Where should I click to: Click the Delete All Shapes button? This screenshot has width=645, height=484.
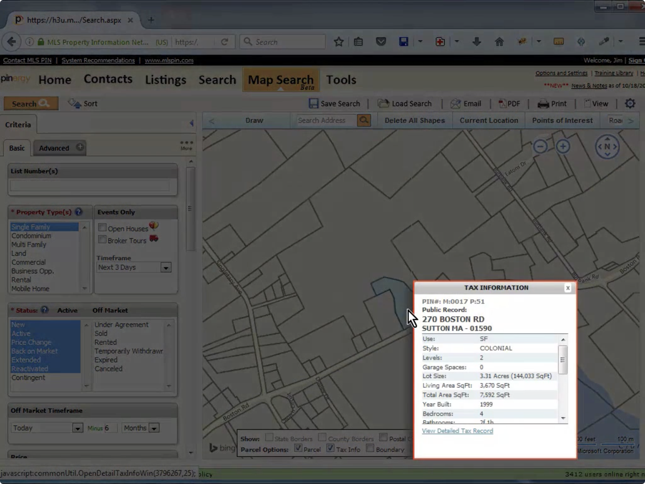(415, 120)
